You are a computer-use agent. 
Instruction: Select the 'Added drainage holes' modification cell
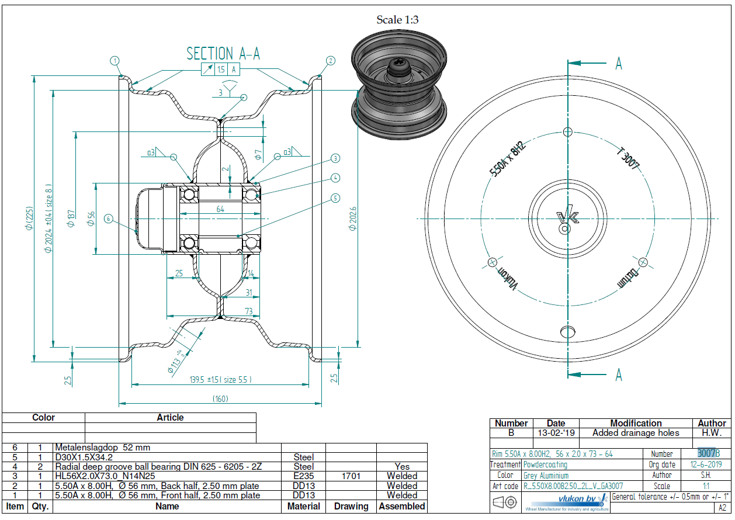click(x=636, y=433)
